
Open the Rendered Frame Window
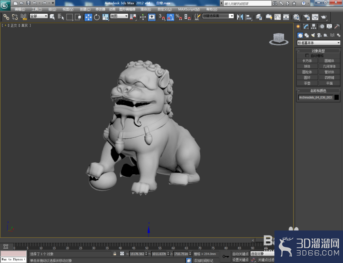[315, 17]
